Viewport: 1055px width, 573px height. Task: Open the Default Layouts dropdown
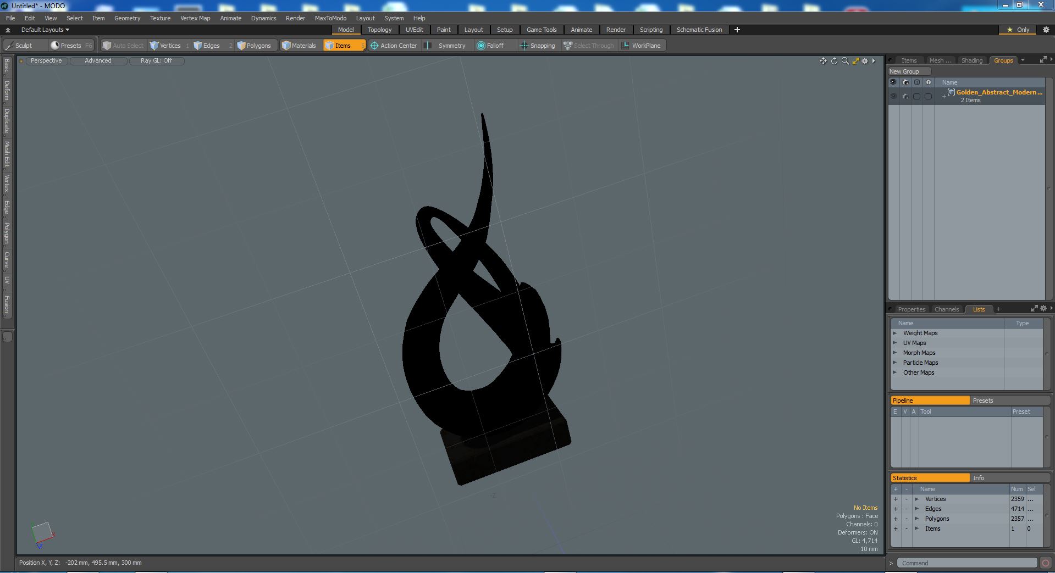point(45,30)
